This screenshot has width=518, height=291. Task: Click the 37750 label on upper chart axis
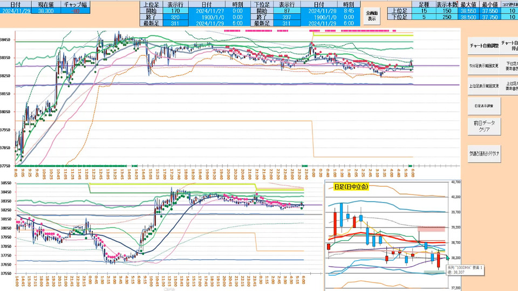pyautogui.click(x=5, y=165)
